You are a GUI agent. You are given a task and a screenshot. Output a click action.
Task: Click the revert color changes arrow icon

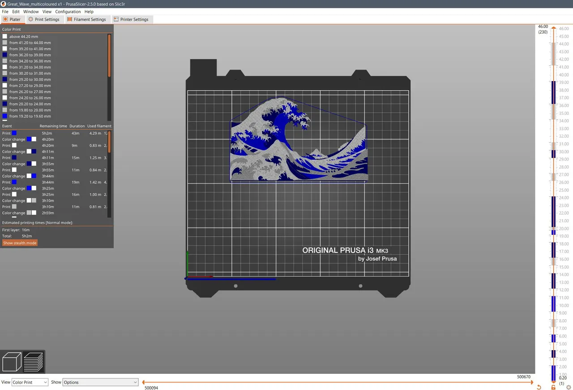coord(539,387)
